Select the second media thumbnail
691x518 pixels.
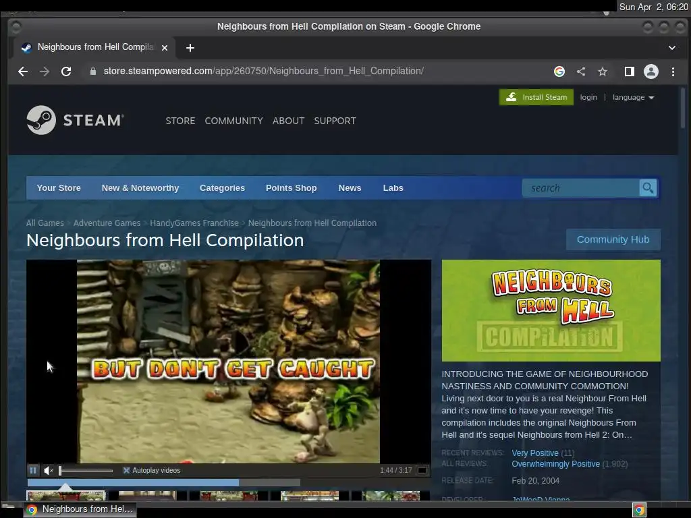point(146,496)
